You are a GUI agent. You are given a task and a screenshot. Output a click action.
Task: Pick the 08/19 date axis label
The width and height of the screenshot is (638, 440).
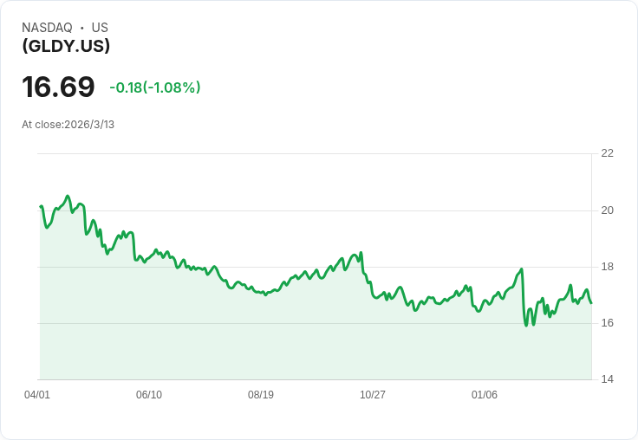pyautogui.click(x=261, y=395)
